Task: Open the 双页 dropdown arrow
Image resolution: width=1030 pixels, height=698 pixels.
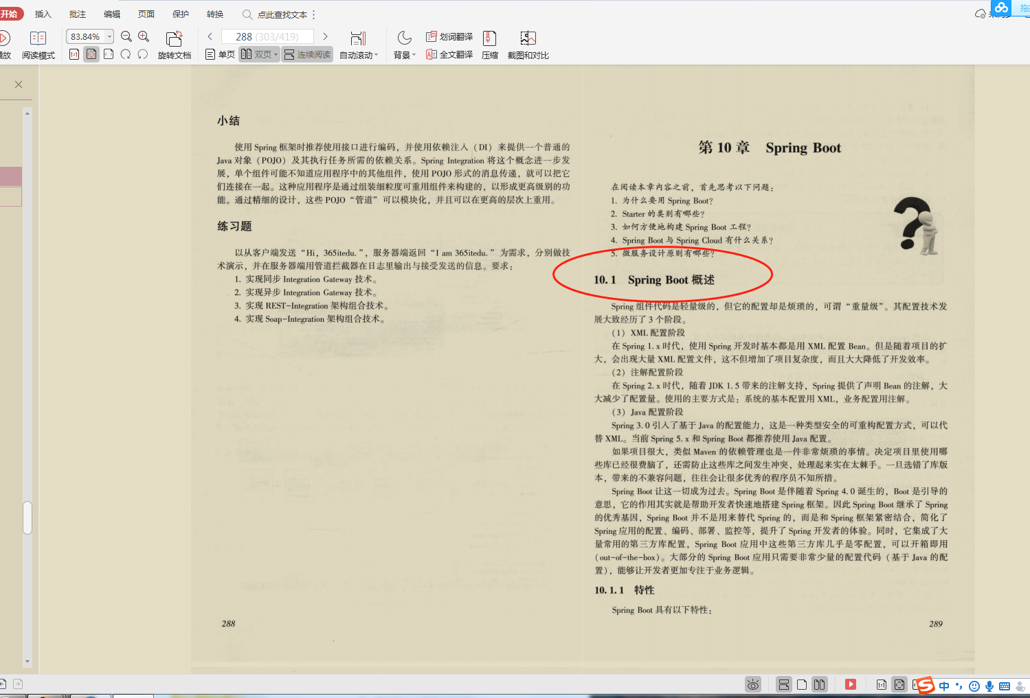Action: tap(276, 55)
